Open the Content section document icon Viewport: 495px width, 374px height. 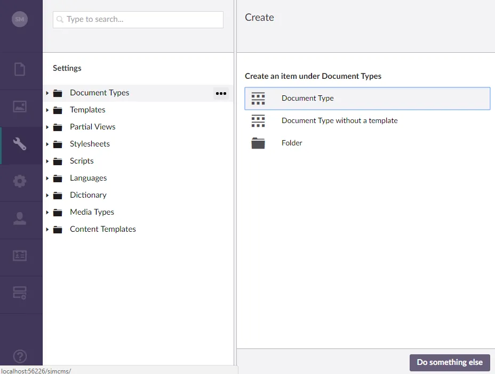pyautogui.click(x=20, y=69)
